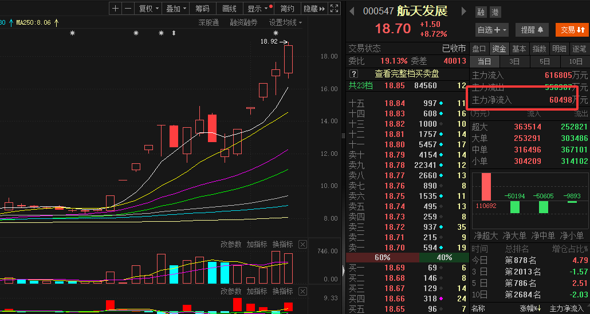This screenshot has width=590, height=314.
Task: Switch to the 明细 tab
Action: pyautogui.click(x=558, y=49)
